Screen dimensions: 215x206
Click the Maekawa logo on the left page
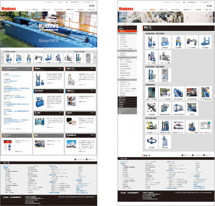click(9, 9)
